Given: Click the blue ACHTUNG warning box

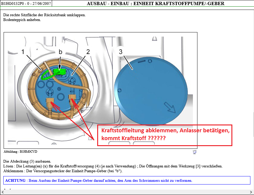Looking at the screenshot, I should (x=127, y=180).
